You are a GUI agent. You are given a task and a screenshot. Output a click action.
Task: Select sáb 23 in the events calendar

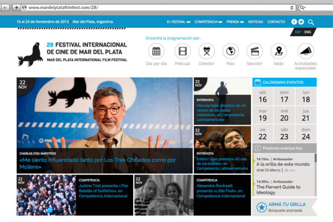tap(284, 134)
